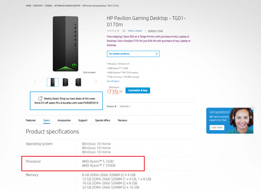Click AMD Ryzen 7 3700X processor spec

pyautogui.click(x=99, y=166)
